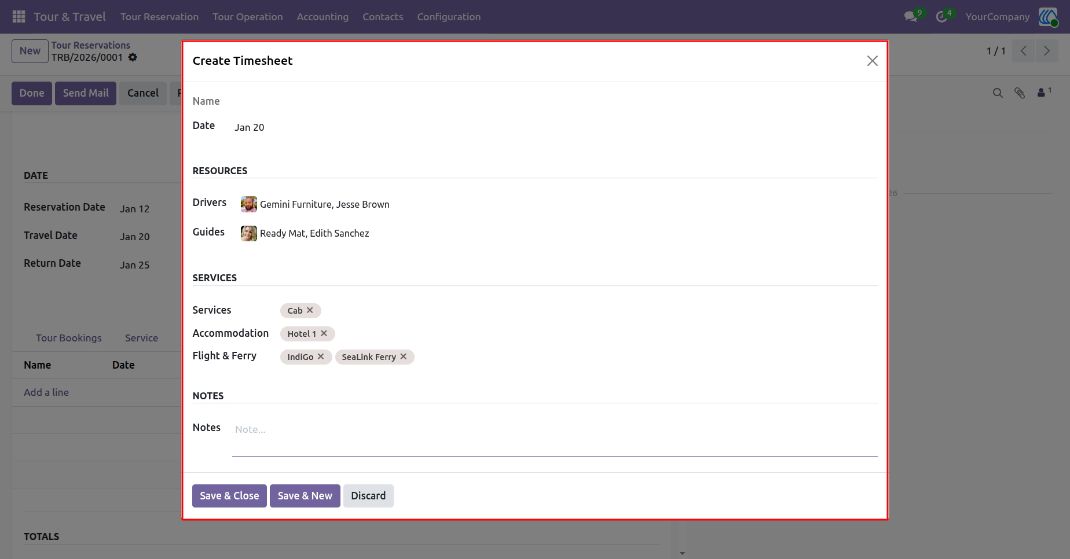Open the activities clock icon
This screenshot has height=559, width=1070.
tap(942, 17)
